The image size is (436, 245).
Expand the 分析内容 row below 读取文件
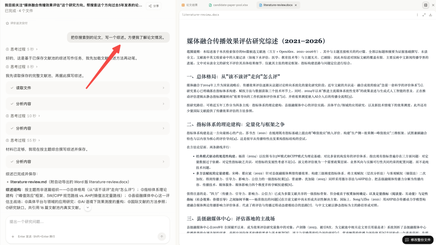click(x=88, y=104)
